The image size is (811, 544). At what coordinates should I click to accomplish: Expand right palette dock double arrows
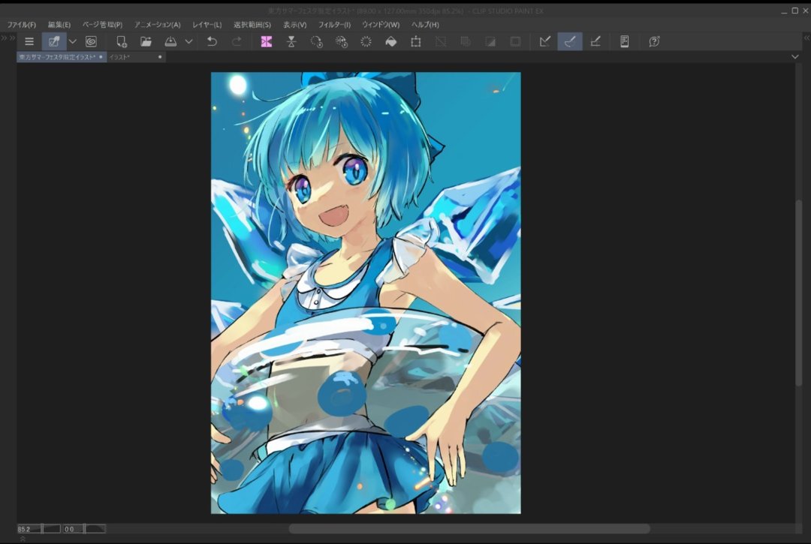tap(806, 38)
